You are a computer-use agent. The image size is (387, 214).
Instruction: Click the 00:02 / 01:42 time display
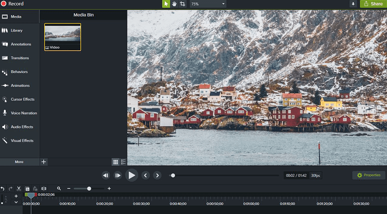click(x=296, y=175)
